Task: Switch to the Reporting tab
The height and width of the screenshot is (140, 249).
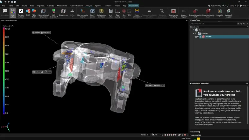Action: [x=98, y=6]
